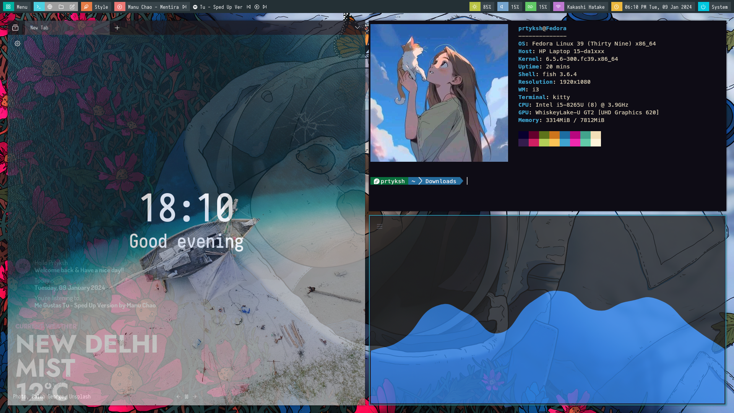The image size is (734, 413).
Task: Click the brightness sun icon
Action: click(x=474, y=7)
